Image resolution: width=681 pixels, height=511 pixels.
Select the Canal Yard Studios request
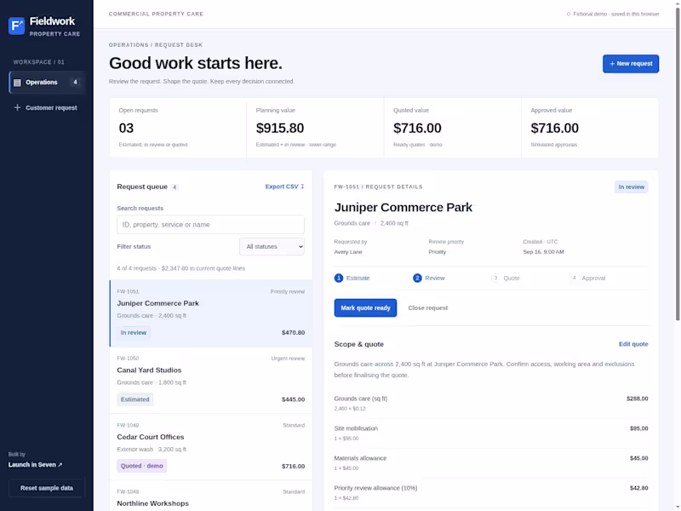pos(211,380)
